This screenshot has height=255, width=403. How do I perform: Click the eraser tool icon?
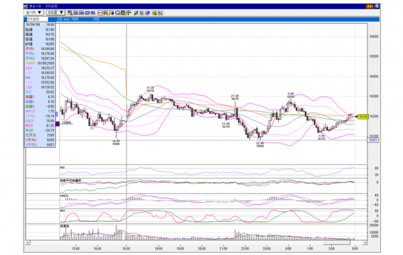[147, 12]
